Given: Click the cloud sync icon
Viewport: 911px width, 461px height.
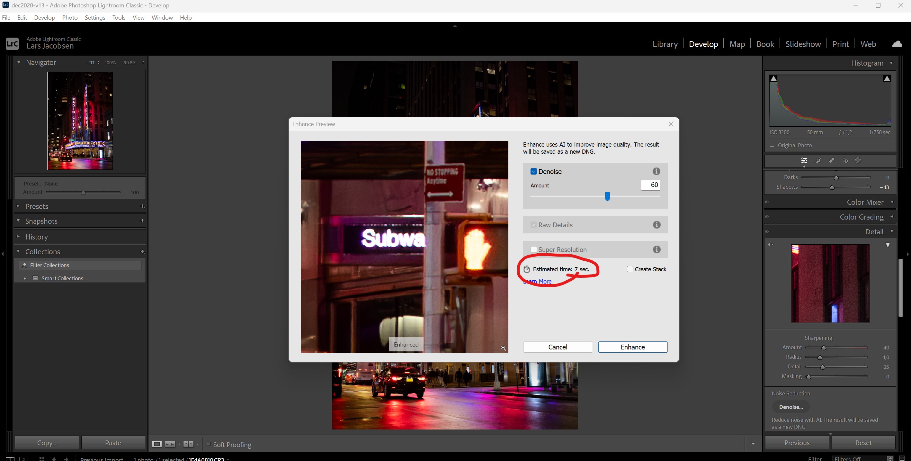Looking at the screenshot, I should click(x=897, y=44).
